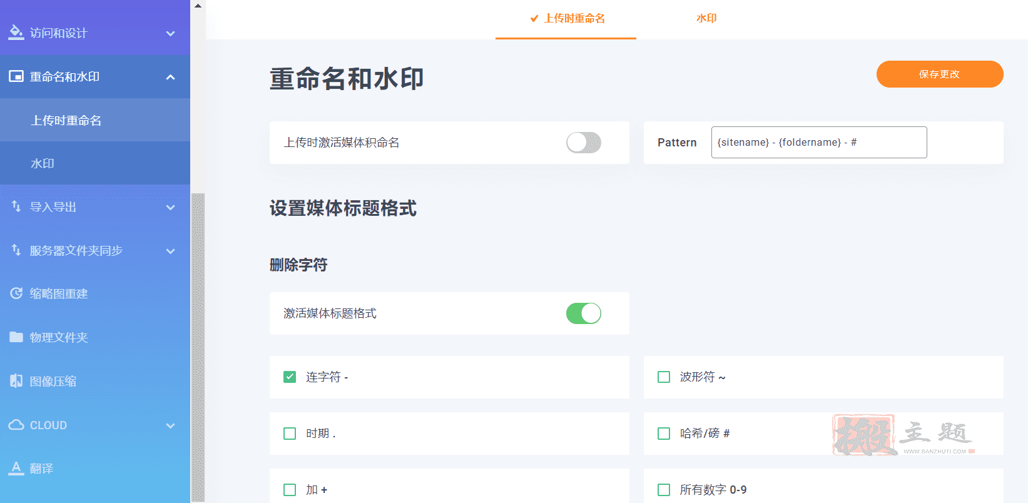Image resolution: width=1028 pixels, height=503 pixels.
Task: Click the 保存更改 save button
Action: pos(940,74)
